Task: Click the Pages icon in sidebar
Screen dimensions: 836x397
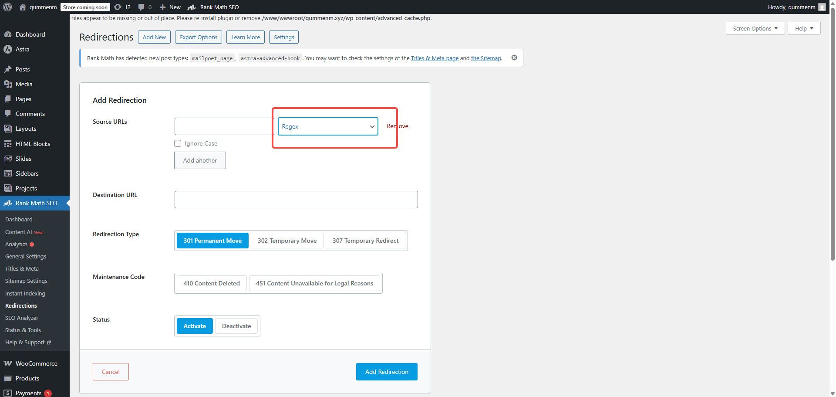Action: click(8, 99)
